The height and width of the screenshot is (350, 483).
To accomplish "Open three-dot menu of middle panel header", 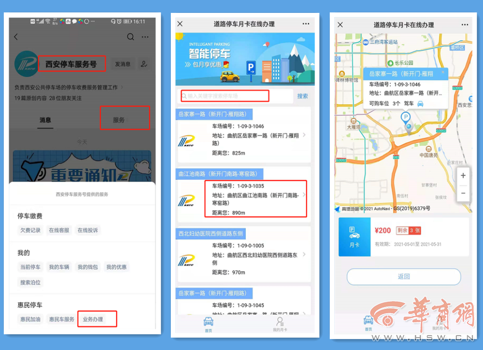I will tap(305, 24).
